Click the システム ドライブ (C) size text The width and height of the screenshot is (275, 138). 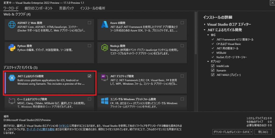pos(259,118)
